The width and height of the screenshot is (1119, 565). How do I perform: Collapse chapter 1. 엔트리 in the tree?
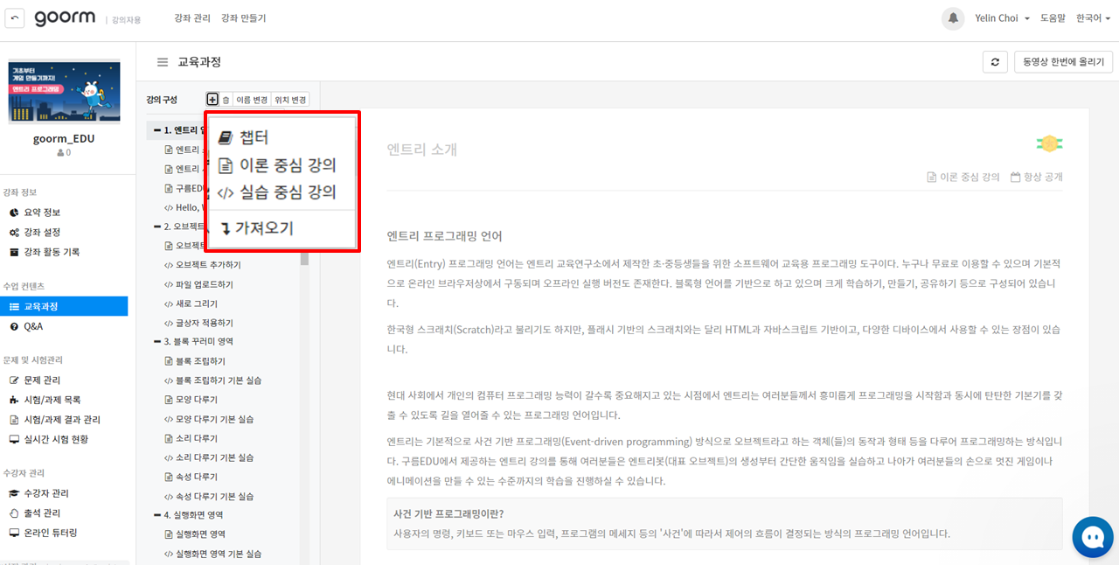tap(157, 130)
